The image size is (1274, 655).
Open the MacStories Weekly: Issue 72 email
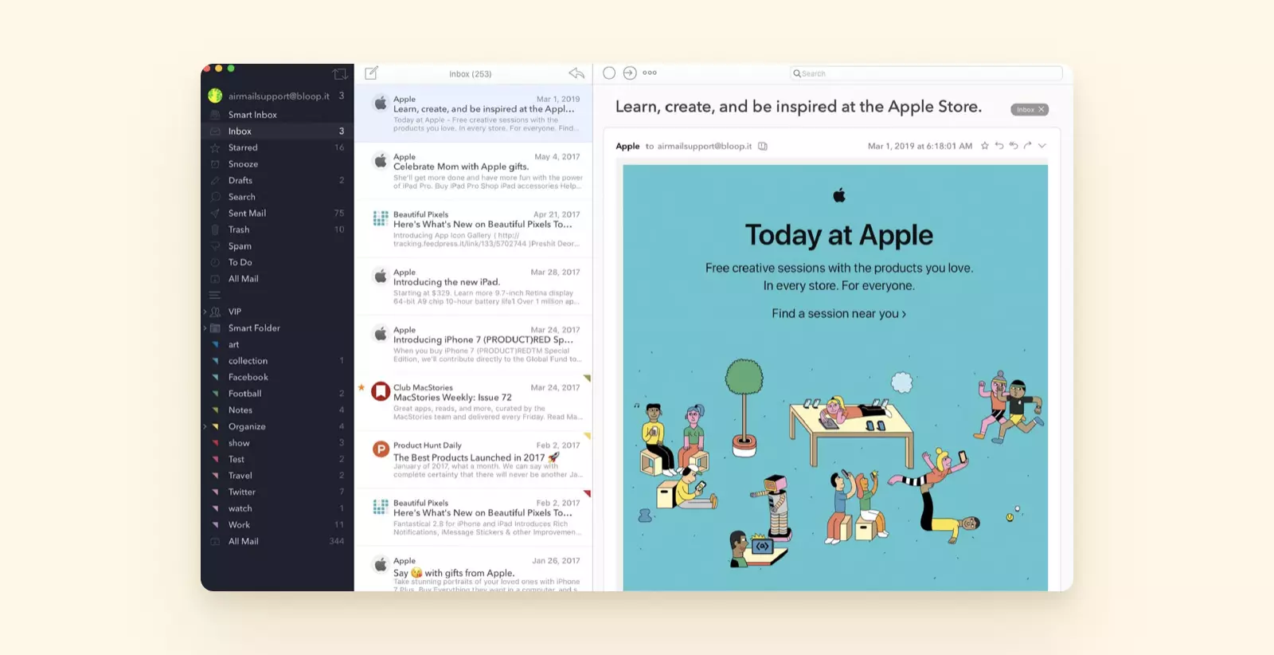coord(474,402)
